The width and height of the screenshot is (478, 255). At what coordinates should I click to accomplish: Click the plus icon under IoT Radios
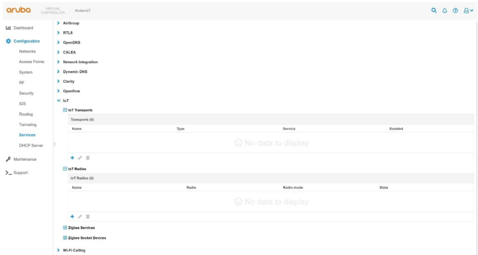(72, 217)
